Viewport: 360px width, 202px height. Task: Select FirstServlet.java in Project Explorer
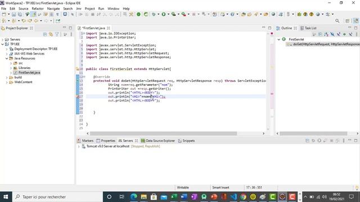[x=29, y=72]
